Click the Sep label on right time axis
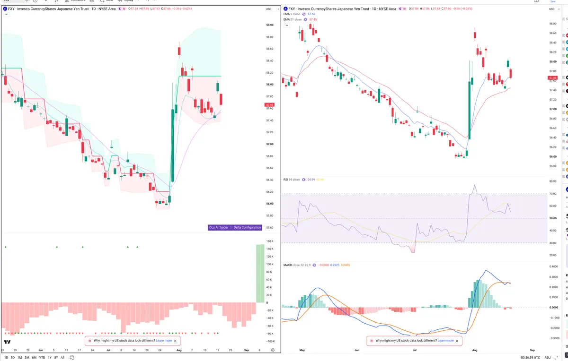 pyautogui.click(x=532, y=350)
